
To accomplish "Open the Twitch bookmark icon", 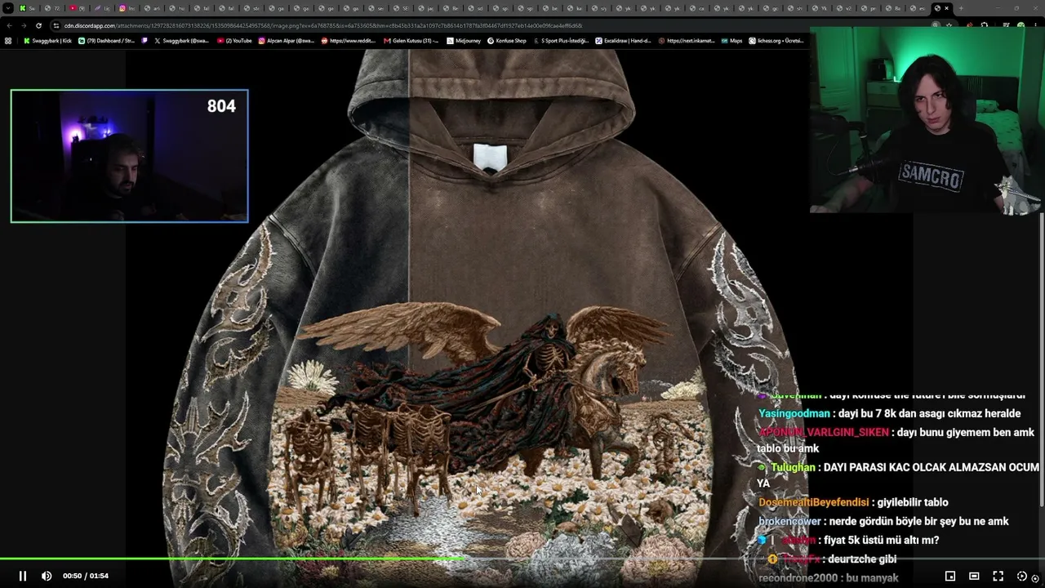I will tap(145, 41).
